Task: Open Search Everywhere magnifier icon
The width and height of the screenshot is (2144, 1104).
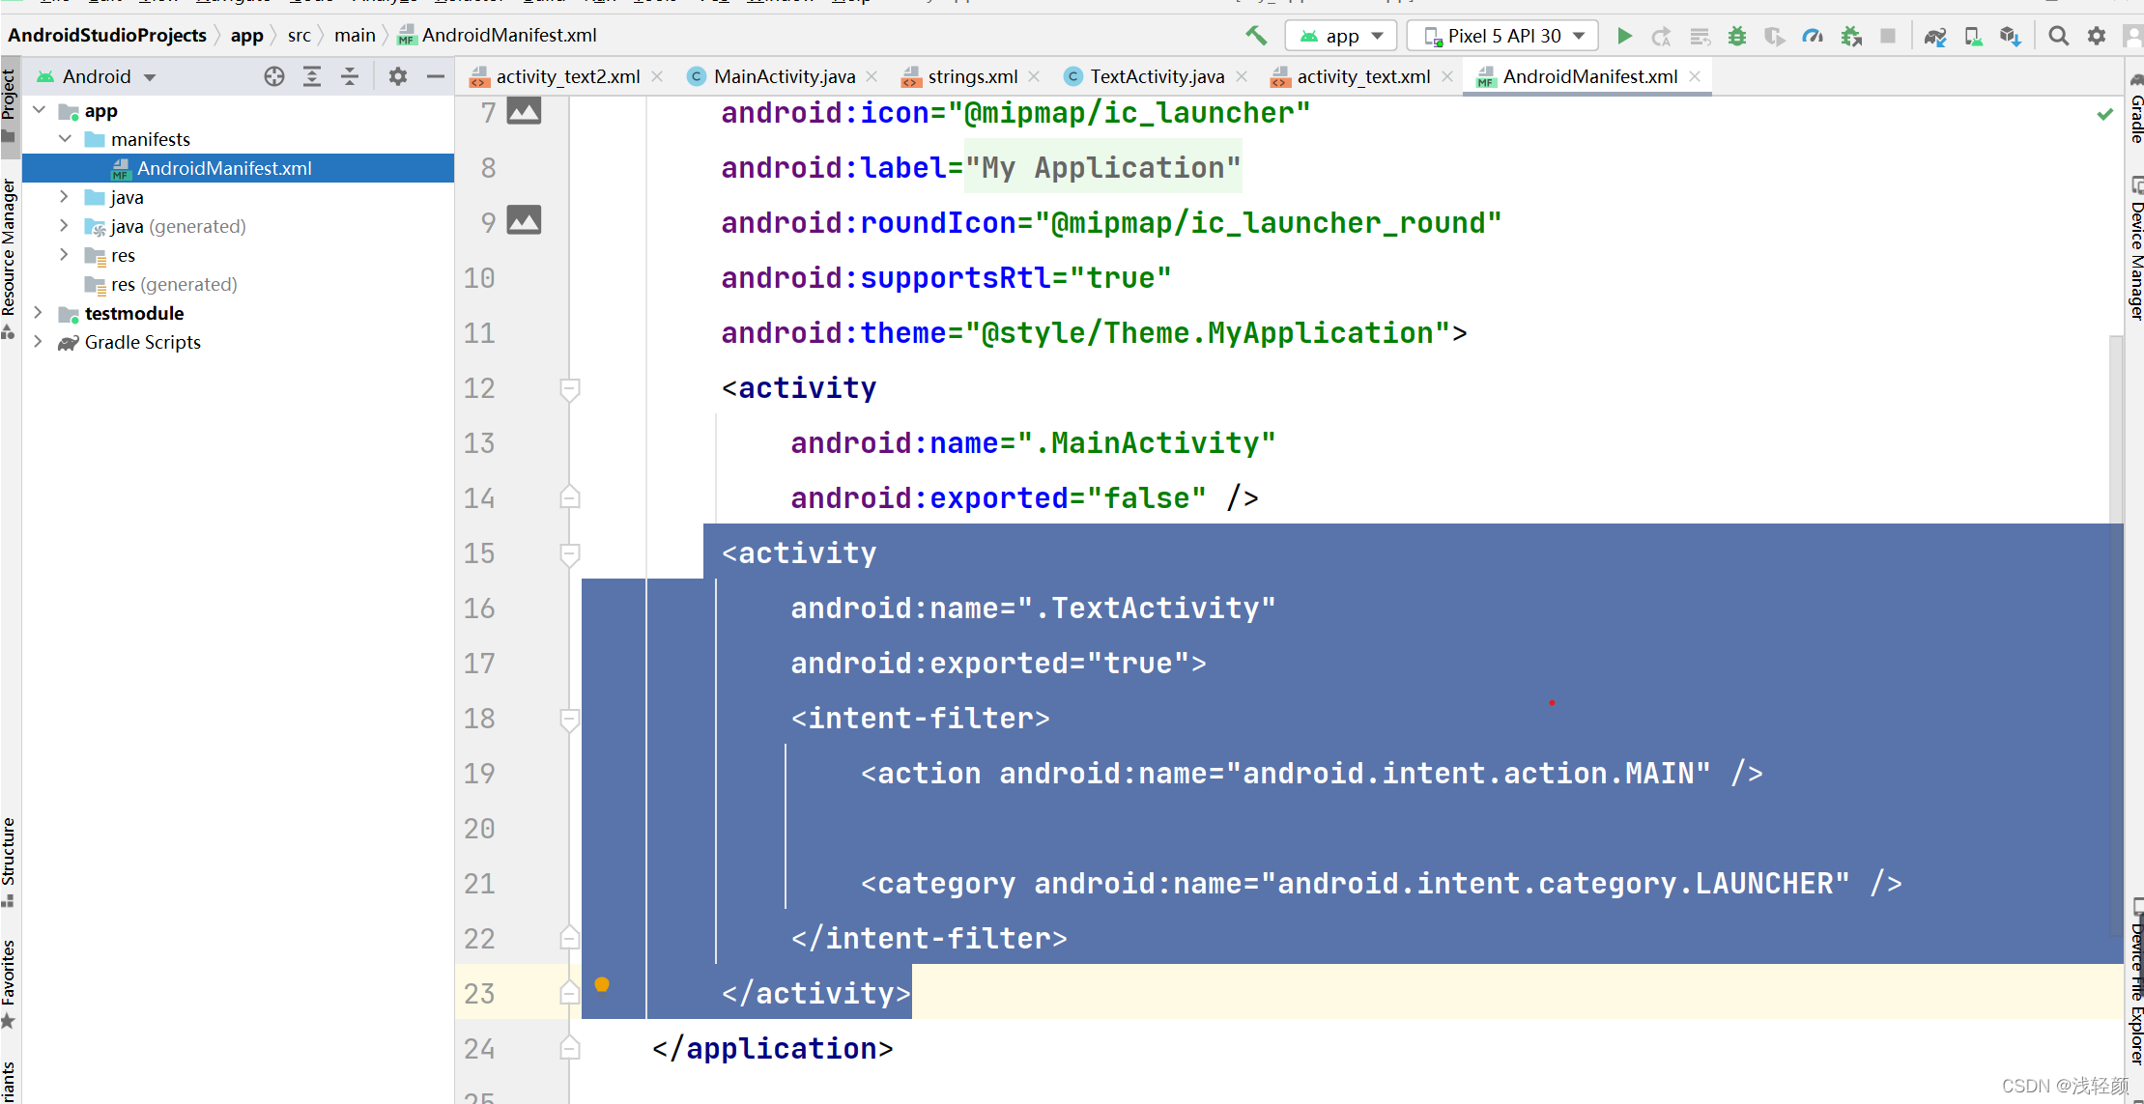Action: coord(2058,36)
